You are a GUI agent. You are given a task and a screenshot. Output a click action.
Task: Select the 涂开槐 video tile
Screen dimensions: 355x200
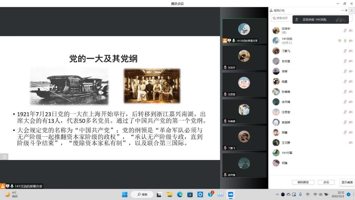(x=244, y=165)
